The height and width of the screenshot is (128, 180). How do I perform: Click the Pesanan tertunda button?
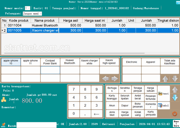[151, 98]
